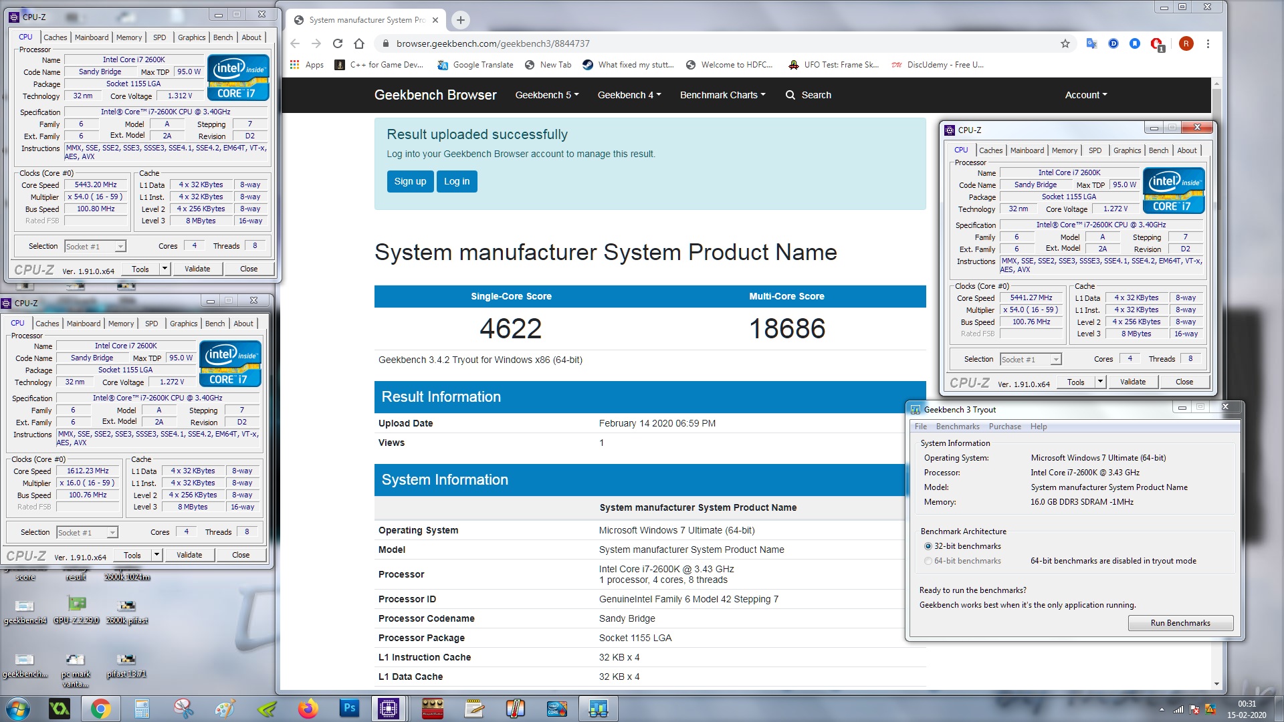Open Chrome three-dot menu

[1208, 43]
